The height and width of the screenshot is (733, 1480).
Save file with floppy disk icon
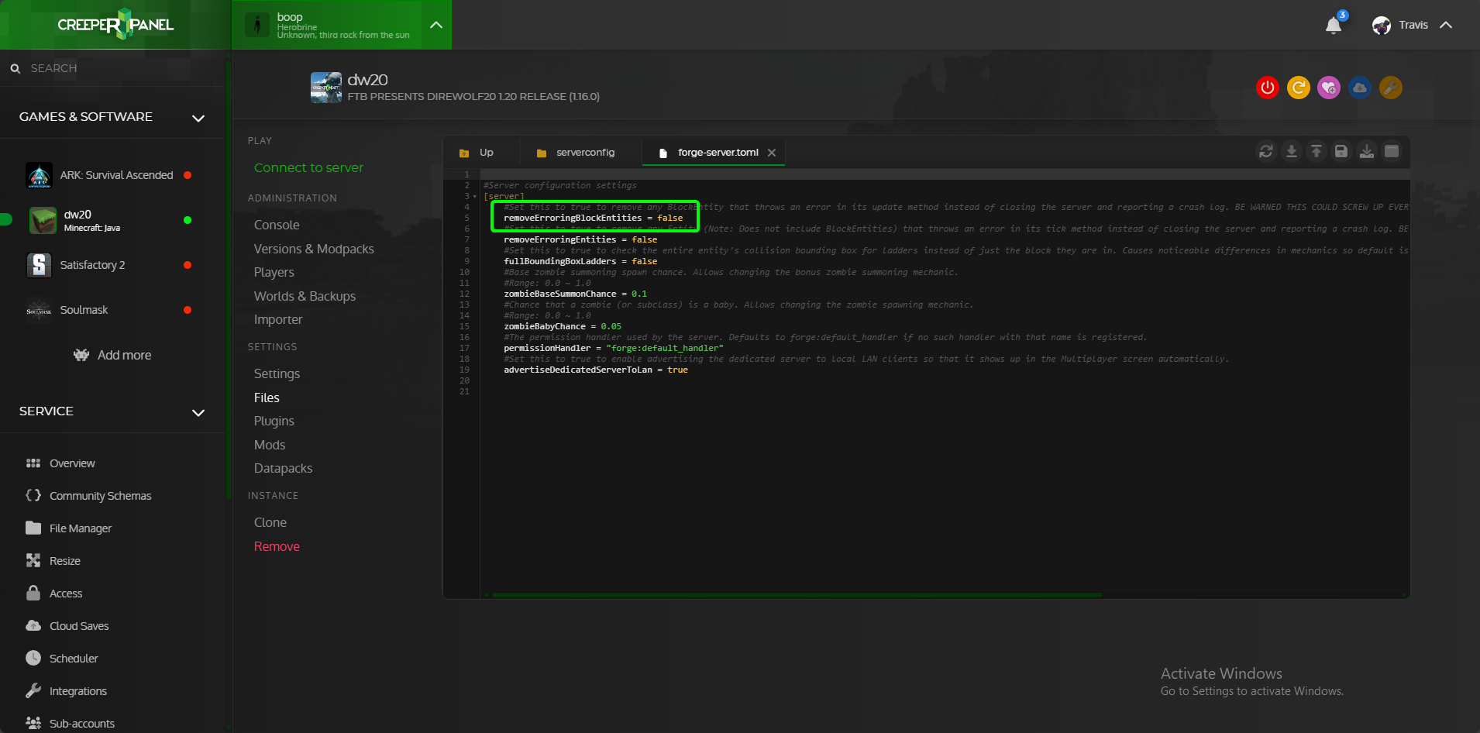click(1341, 151)
